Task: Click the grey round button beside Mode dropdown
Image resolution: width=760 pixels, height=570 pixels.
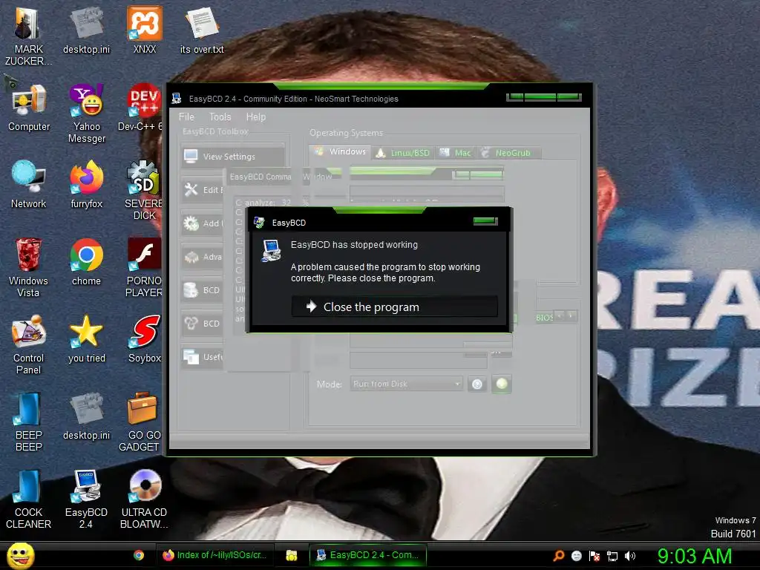Action: tap(477, 384)
